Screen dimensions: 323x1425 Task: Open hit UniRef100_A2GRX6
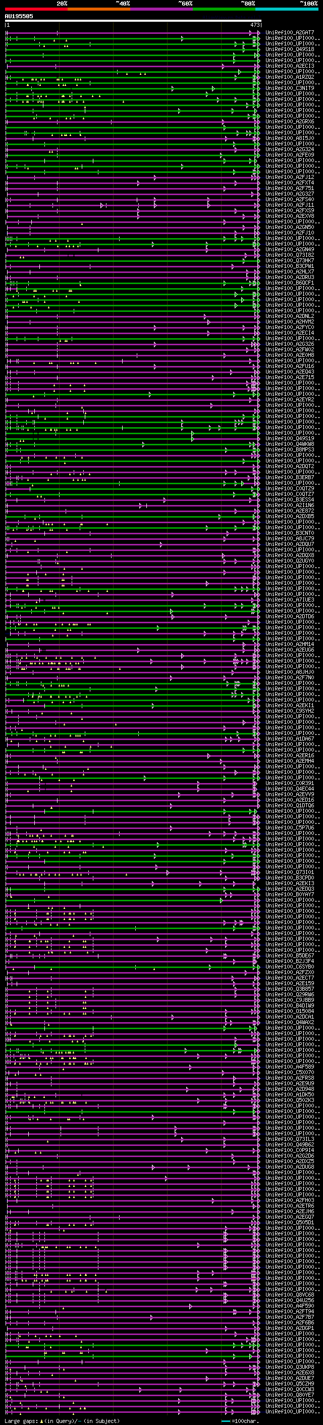pyautogui.click(x=290, y=122)
